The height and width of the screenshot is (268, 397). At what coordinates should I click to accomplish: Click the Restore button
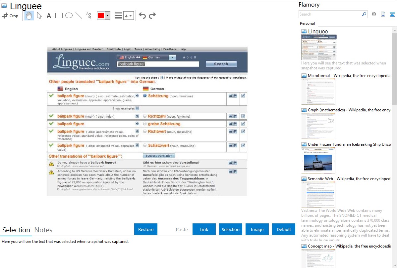146,229
